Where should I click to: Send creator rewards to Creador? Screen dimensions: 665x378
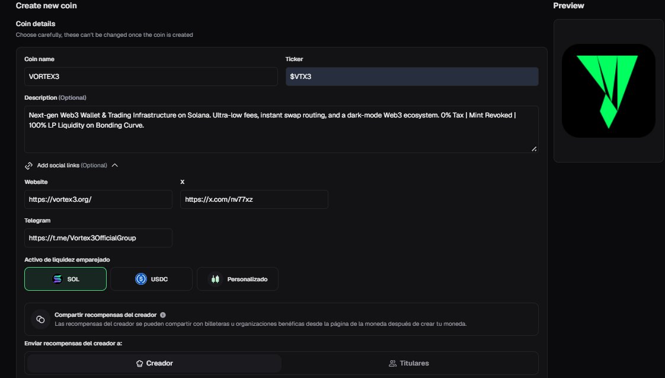[154, 363]
